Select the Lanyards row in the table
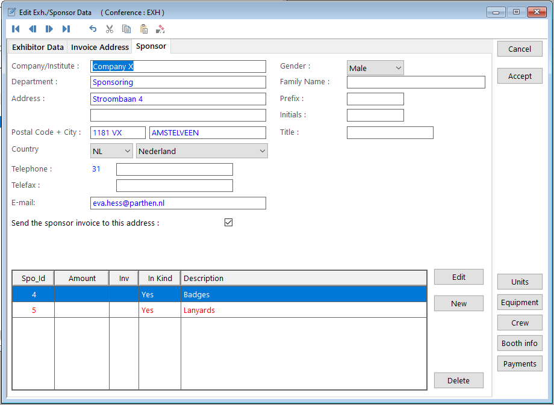The image size is (554, 405). pyautogui.click(x=199, y=311)
